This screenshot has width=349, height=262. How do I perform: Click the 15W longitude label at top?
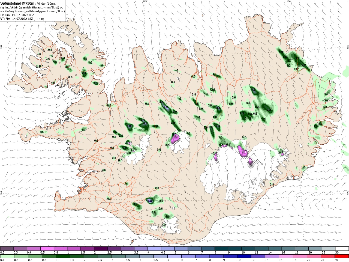(289, 1)
